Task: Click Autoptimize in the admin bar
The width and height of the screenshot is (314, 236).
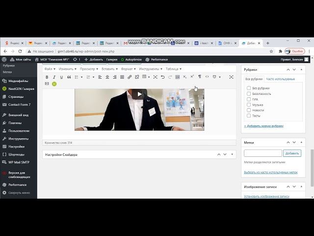Action: coord(131,59)
